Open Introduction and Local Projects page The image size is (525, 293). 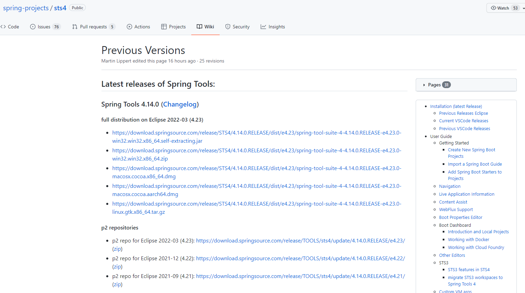click(x=478, y=232)
